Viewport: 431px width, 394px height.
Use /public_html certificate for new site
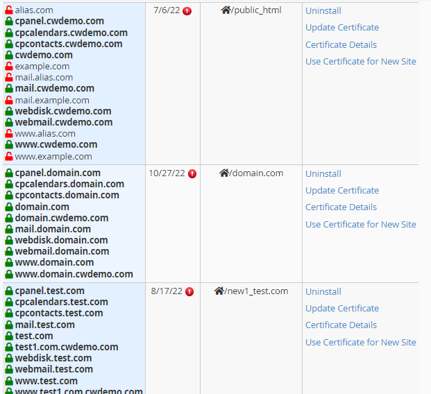360,62
